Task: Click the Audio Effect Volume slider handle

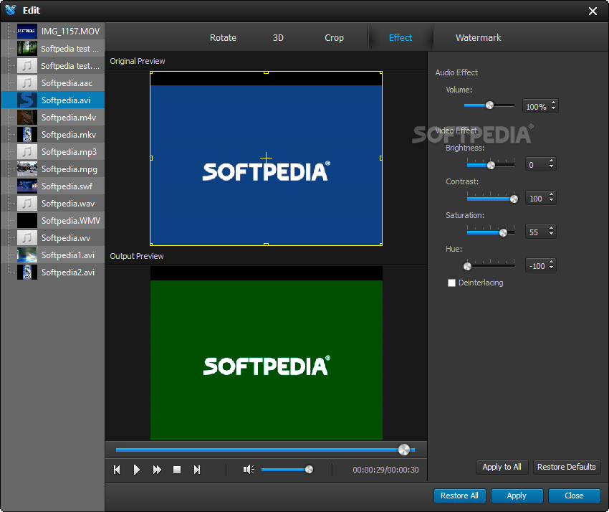Action: (490, 105)
